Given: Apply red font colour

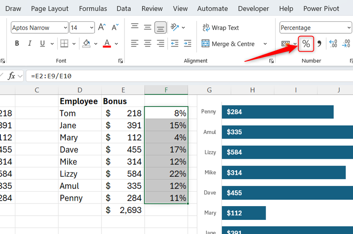Looking at the screenshot, I should click(107, 43).
